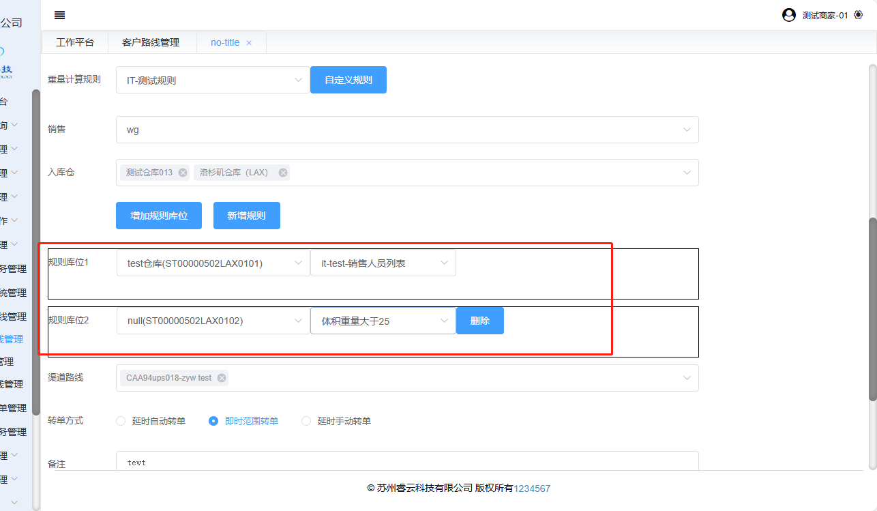Select 延时自动转单 radio option
The height and width of the screenshot is (511, 877).
click(121, 421)
